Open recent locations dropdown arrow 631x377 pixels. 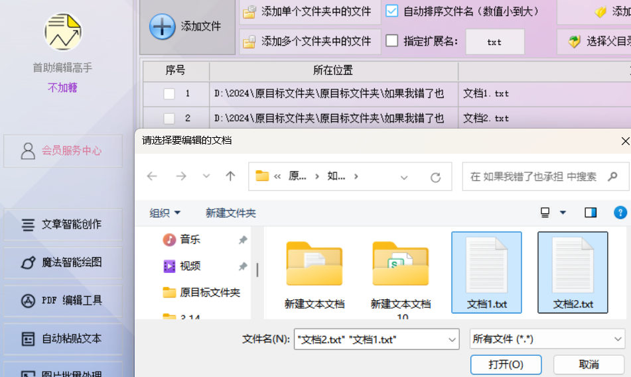(206, 176)
